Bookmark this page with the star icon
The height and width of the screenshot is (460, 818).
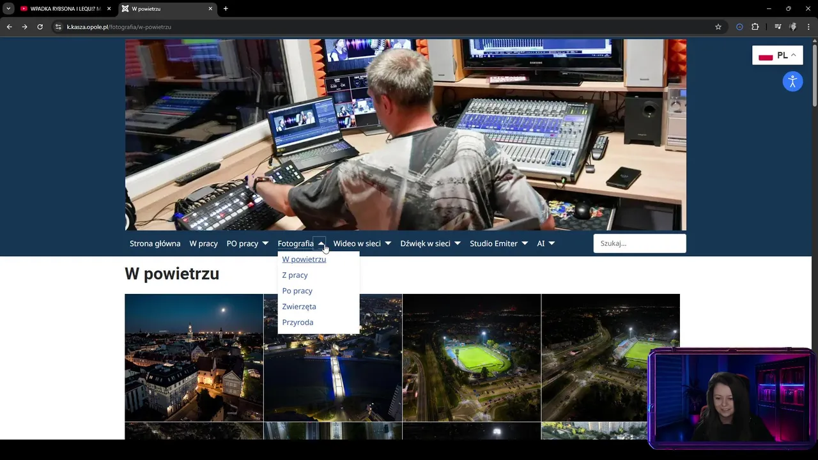point(718,27)
